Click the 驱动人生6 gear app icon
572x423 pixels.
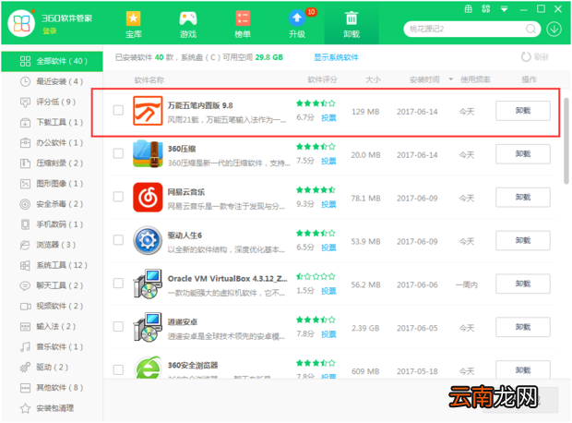[x=148, y=240]
